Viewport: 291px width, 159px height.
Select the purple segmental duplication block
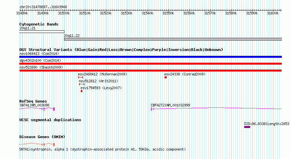(247, 127)
